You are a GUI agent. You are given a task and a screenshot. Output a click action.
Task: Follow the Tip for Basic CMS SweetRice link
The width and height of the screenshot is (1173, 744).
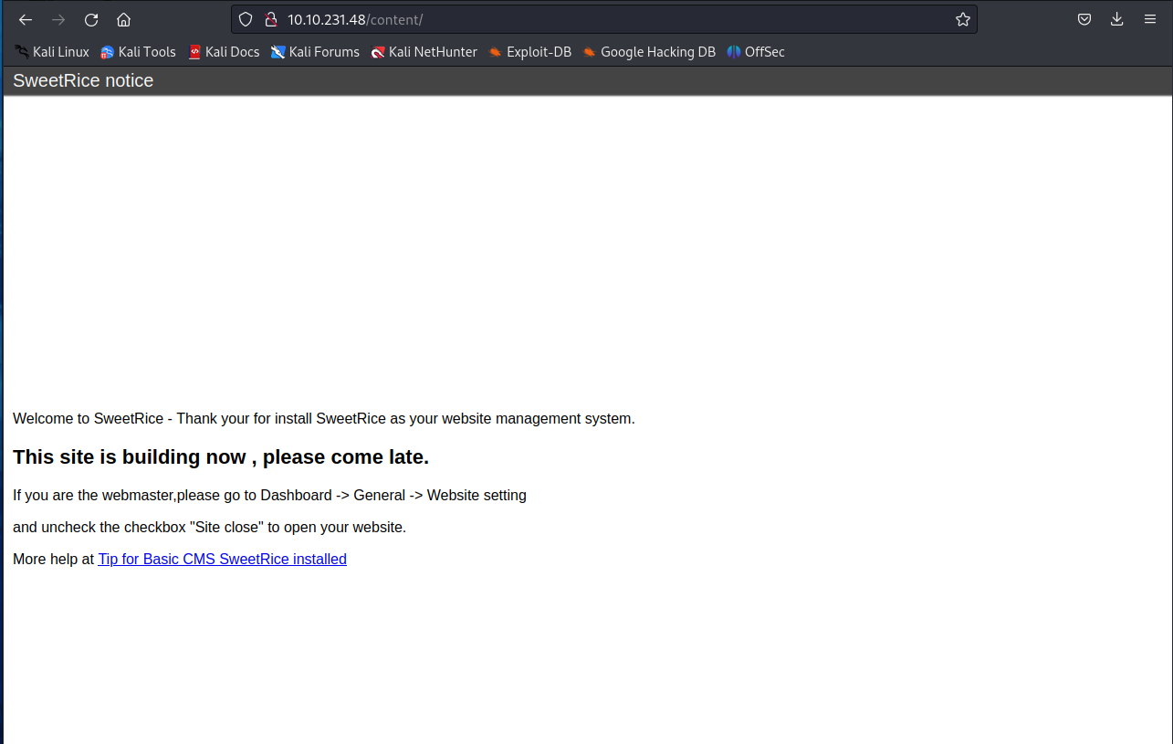[222, 559]
